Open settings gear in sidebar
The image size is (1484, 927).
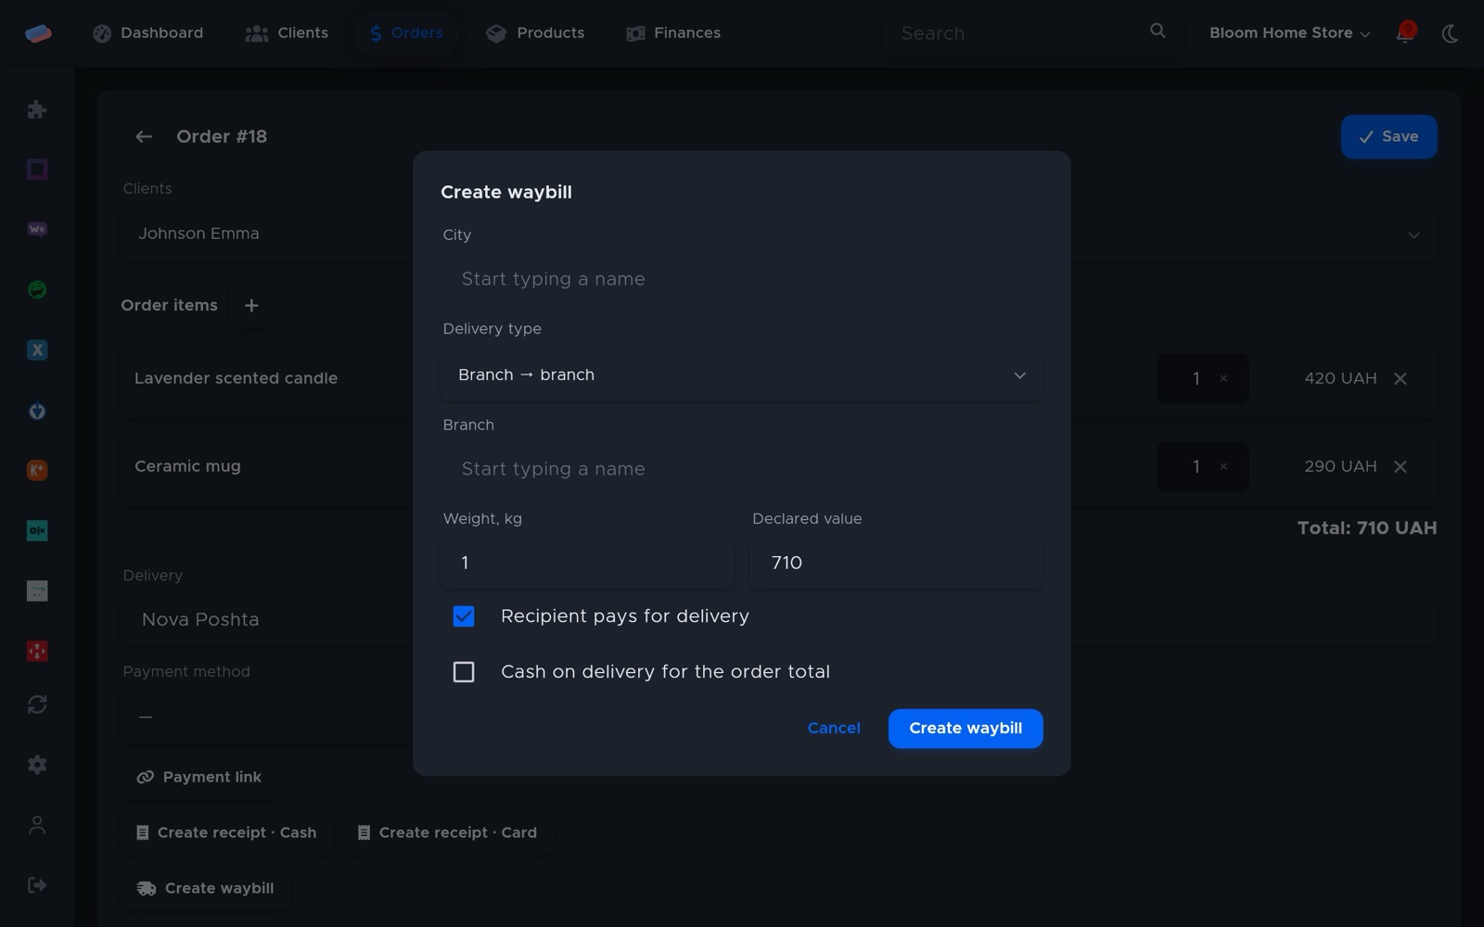[37, 765]
